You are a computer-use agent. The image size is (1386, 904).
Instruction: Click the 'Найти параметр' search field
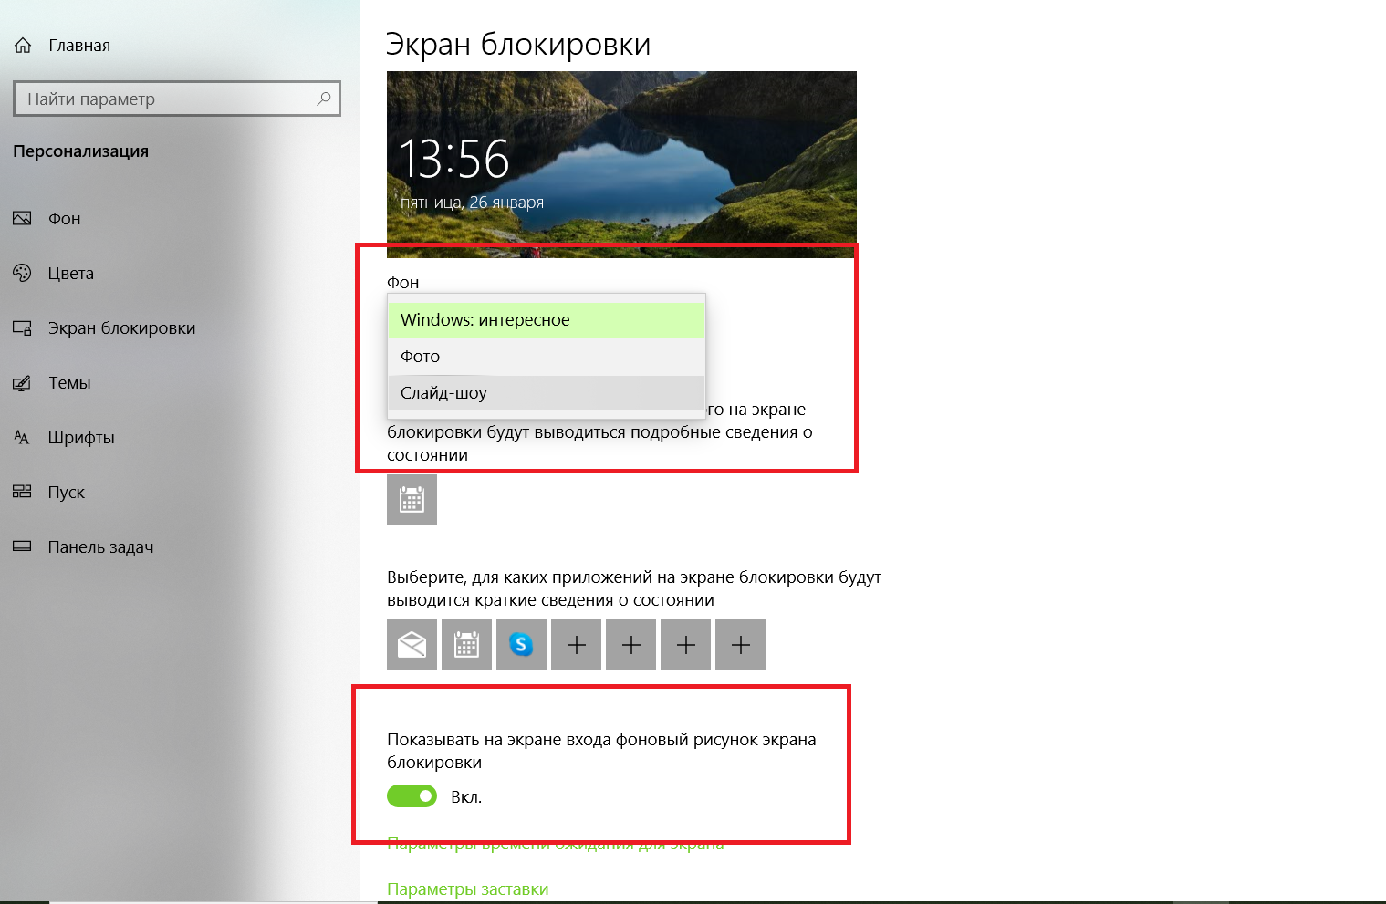coord(164,99)
